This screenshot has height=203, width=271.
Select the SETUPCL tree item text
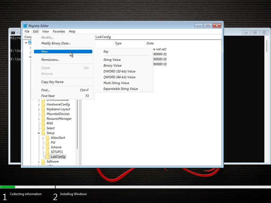(57, 152)
